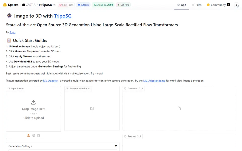
Task: Click the Input Image label
Action: click(x=16, y=88)
